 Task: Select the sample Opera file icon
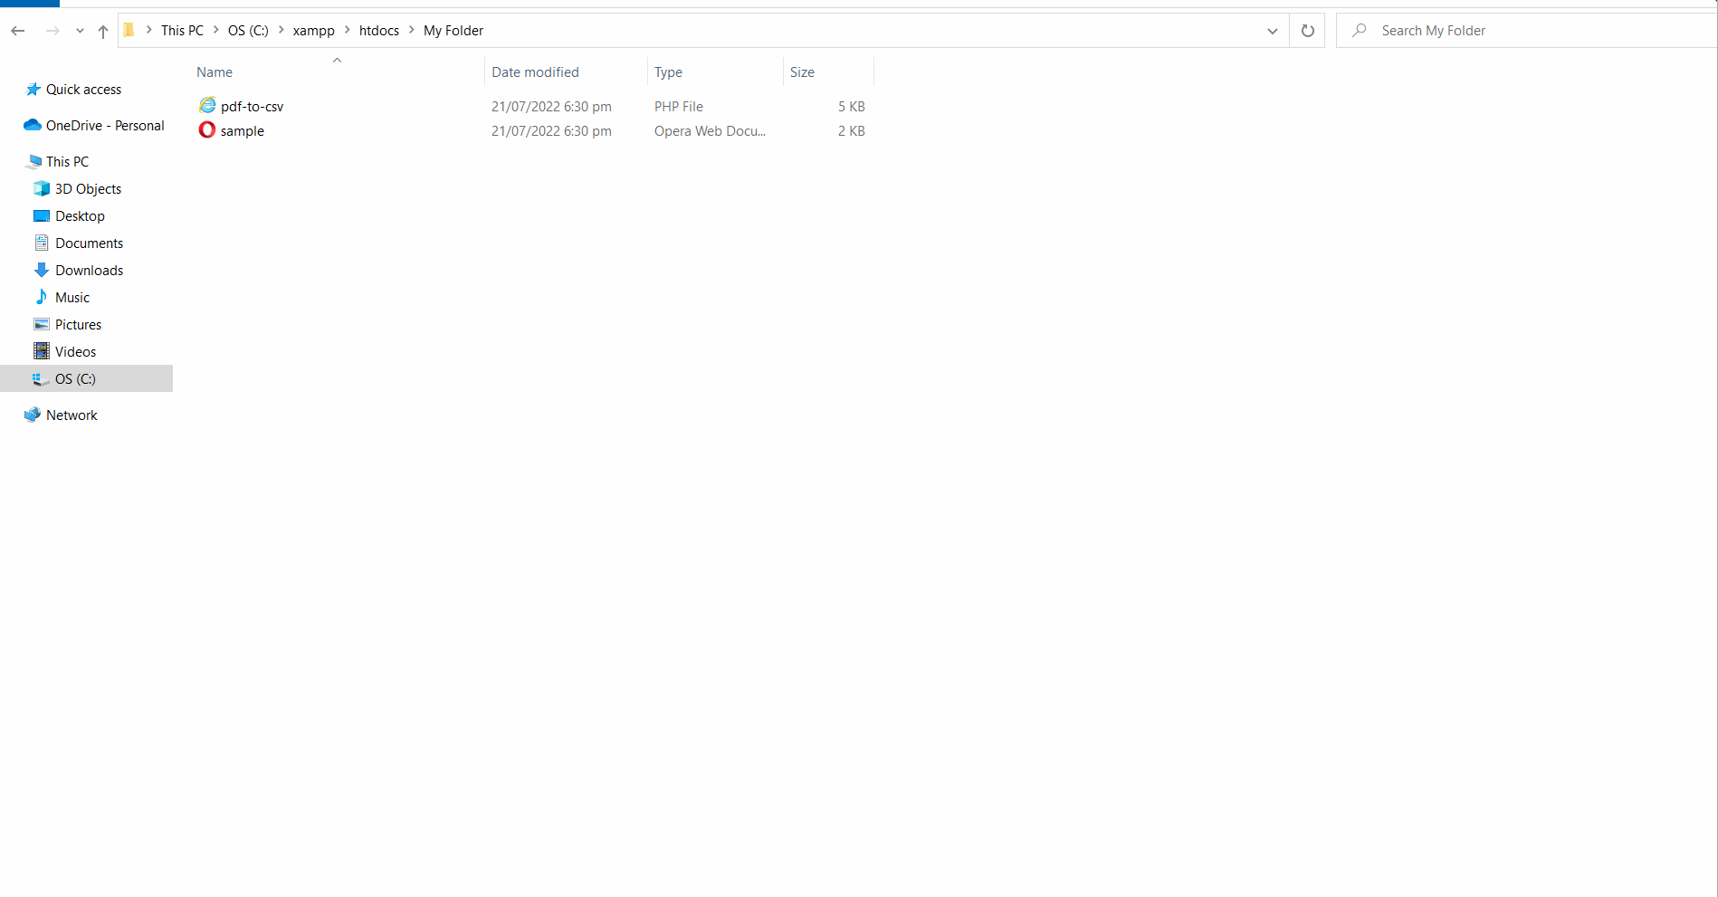tap(207, 129)
